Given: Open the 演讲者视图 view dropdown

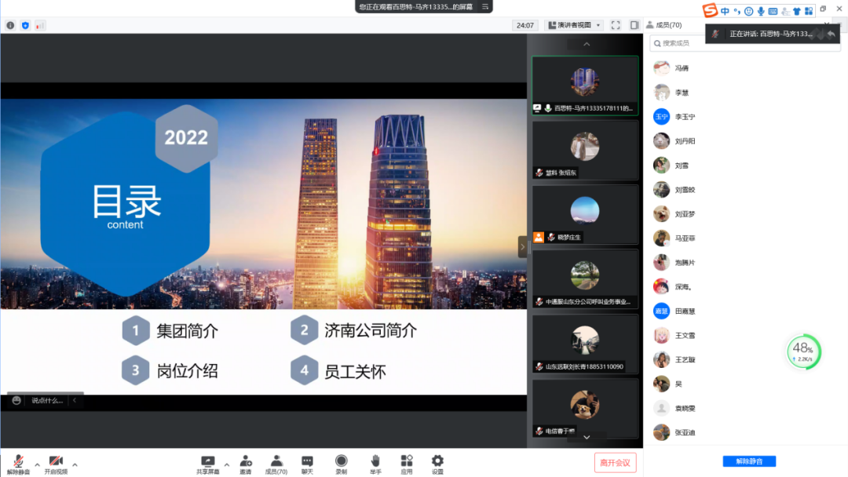Looking at the screenshot, I should pyautogui.click(x=575, y=25).
